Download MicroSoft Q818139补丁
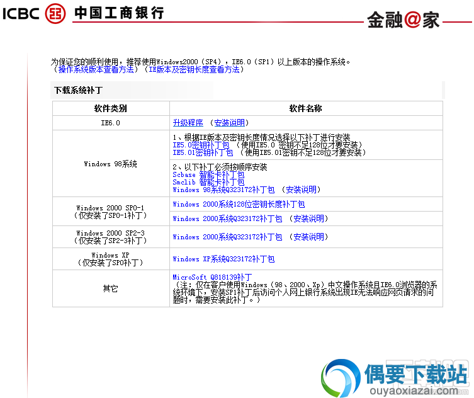The height and width of the screenshot is (398, 474). point(213,277)
